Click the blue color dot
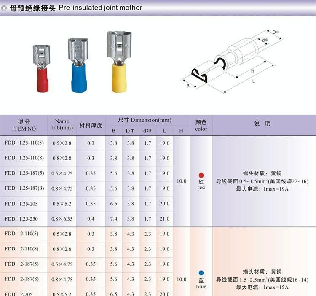Screen dimensions: 316x296 pos(201,273)
